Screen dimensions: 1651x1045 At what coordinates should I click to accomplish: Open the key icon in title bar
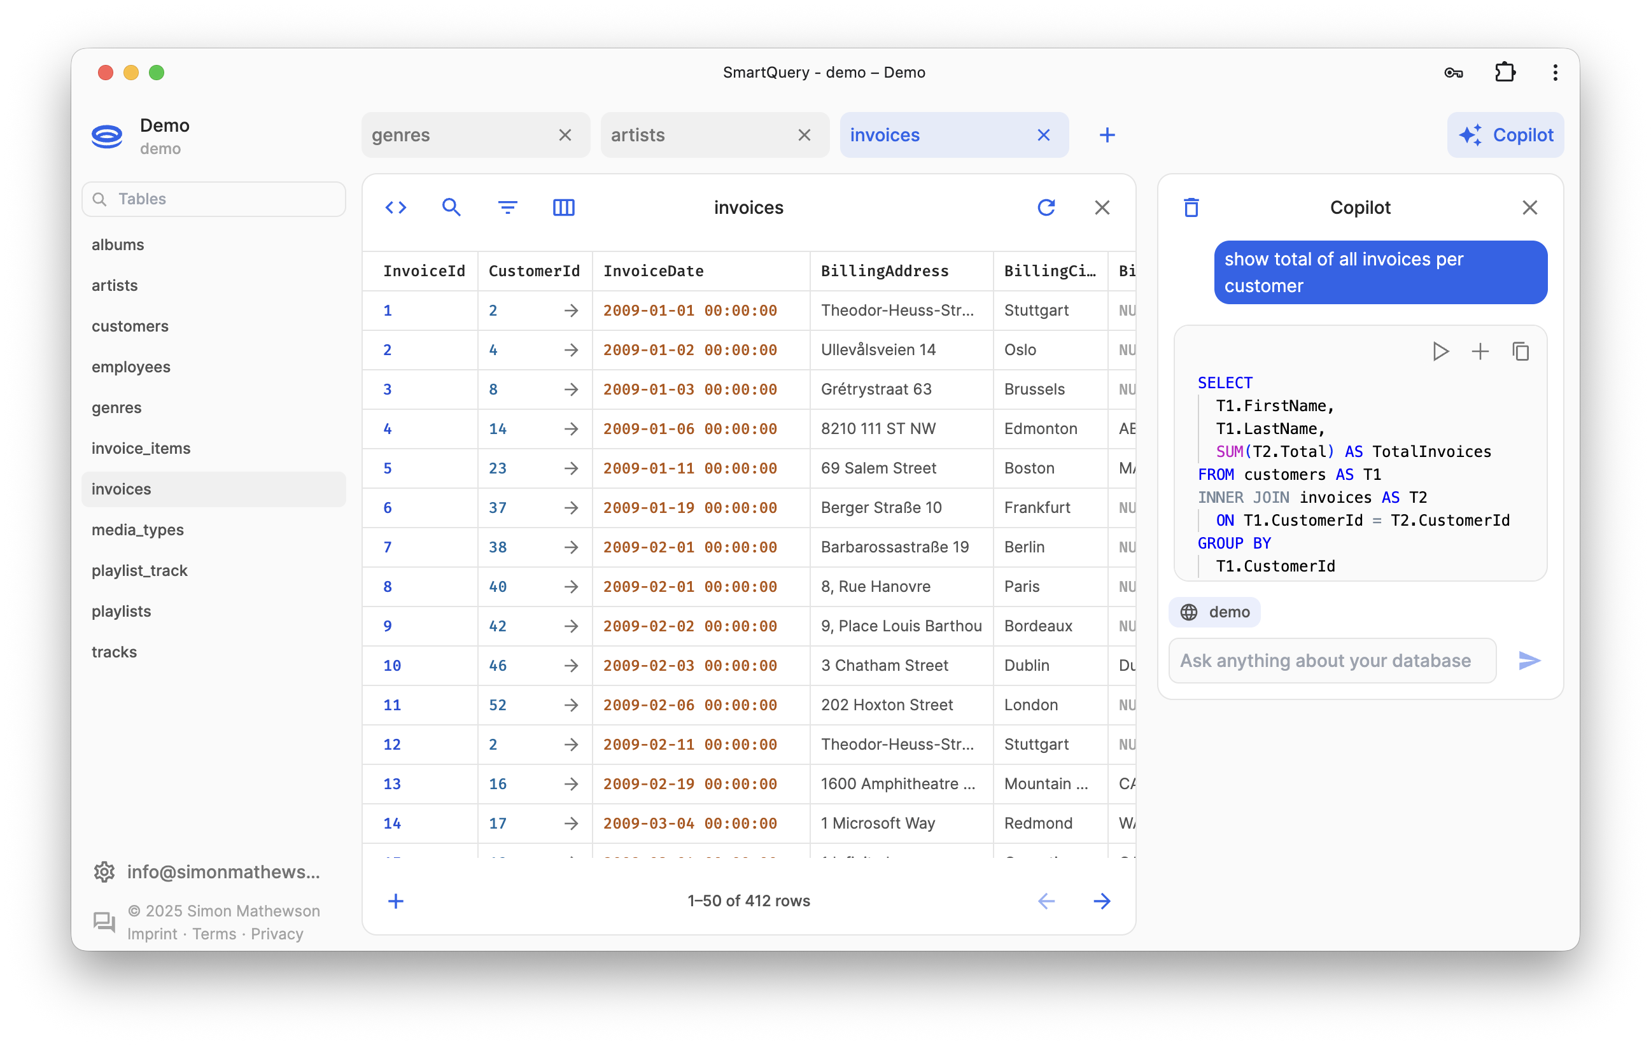point(1453,73)
